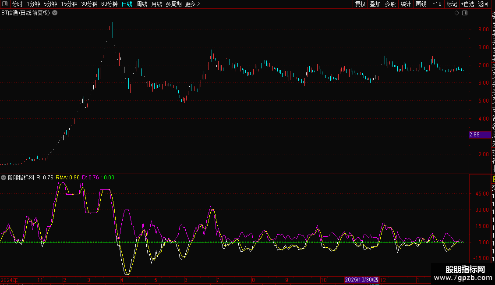
Task: Open the 统计 statistics tool
Action: (x=406, y=4)
